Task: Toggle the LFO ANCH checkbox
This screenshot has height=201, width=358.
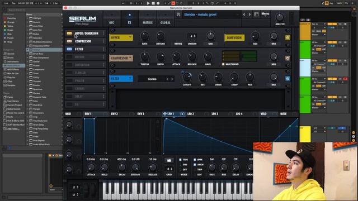Action: pyautogui.click(x=195, y=165)
